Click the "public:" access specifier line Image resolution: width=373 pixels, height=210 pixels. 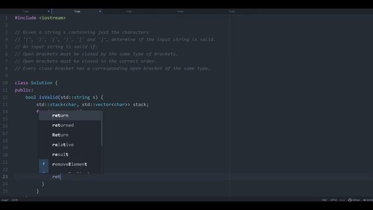[x=24, y=90]
